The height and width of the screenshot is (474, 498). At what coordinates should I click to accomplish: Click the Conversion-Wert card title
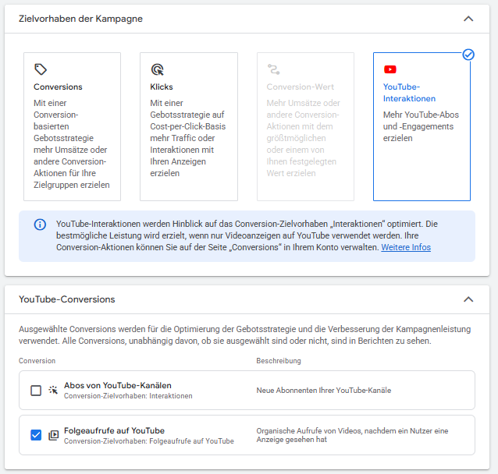click(301, 87)
